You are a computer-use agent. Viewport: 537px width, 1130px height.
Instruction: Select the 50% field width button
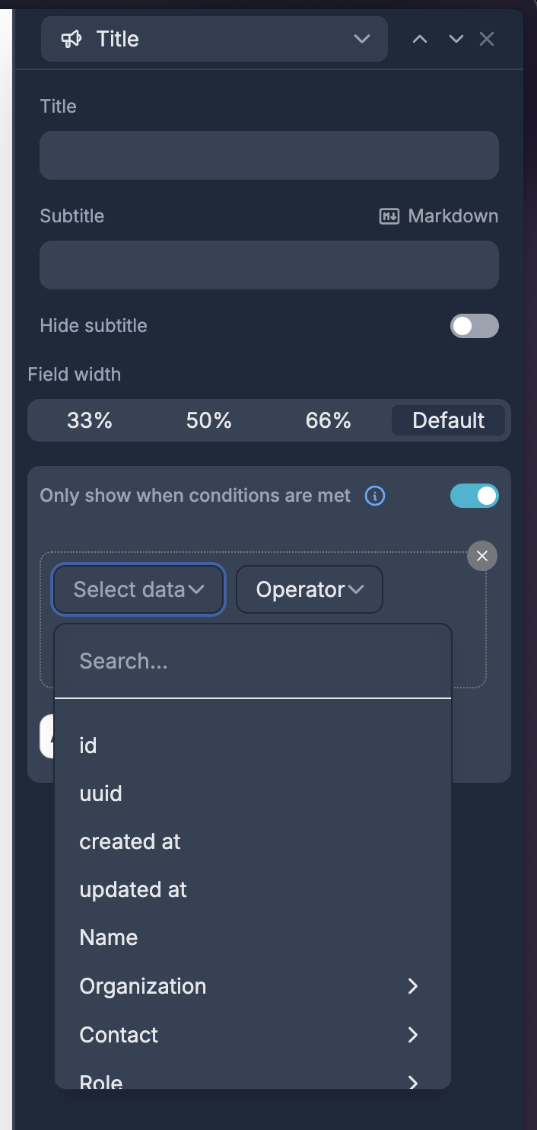tap(209, 420)
